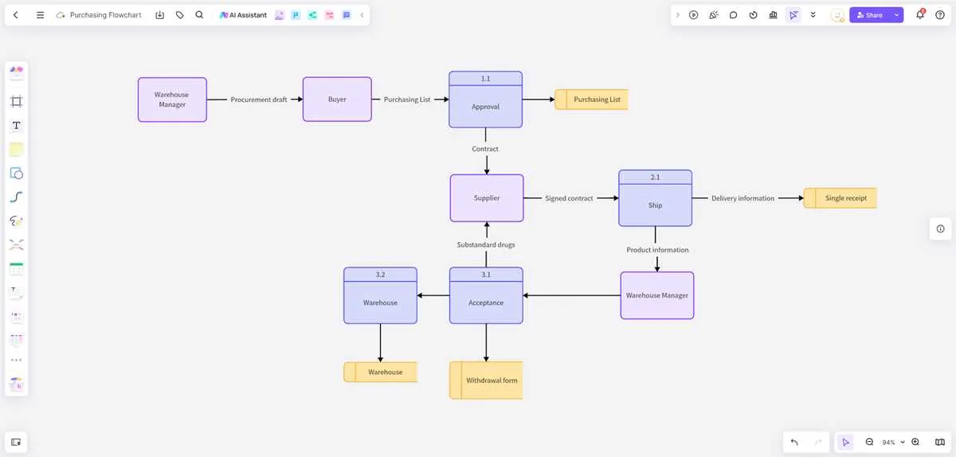The height and width of the screenshot is (457, 956).
Task: Open the help question mark
Action: [x=940, y=15]
